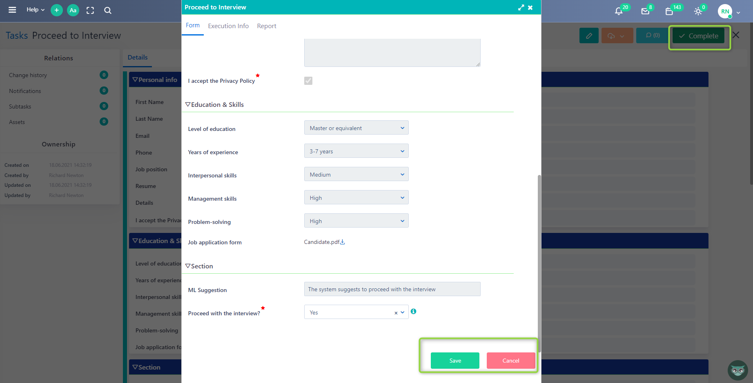Download Candidate.pdf via its link
753x383 pixels.
pos(343,241)
